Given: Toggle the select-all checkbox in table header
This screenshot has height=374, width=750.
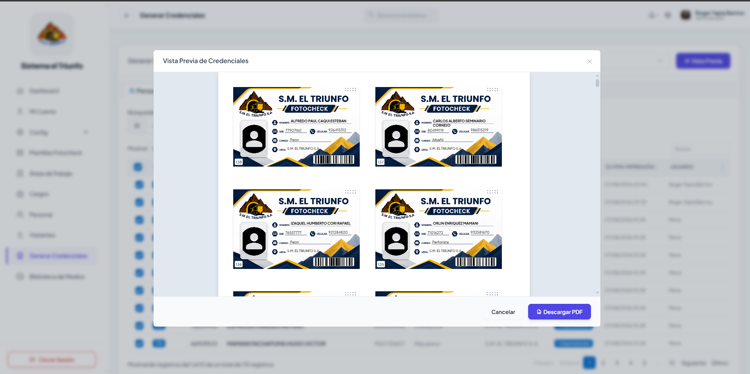Looking at the screenshot, I should point(138,167).
